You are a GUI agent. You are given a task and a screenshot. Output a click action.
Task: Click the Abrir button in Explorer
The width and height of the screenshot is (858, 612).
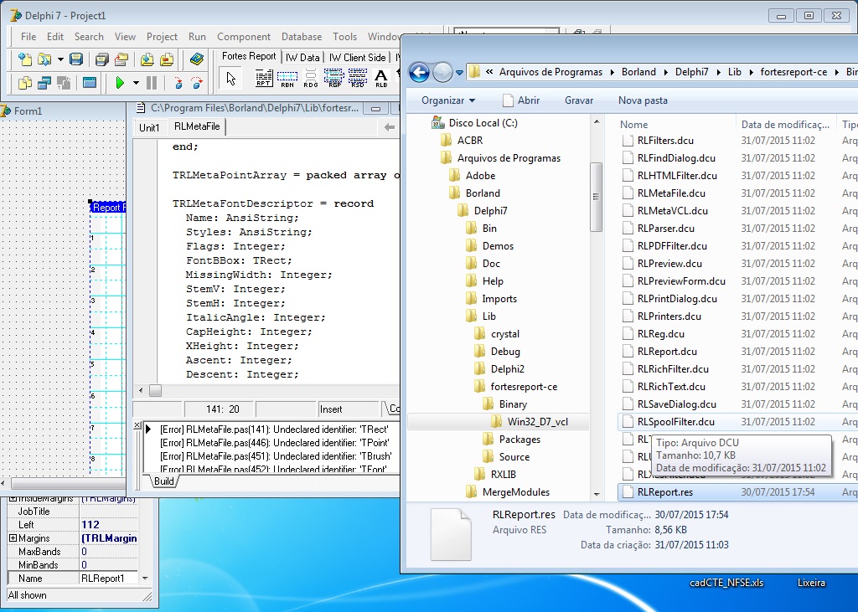pos(521,100)
